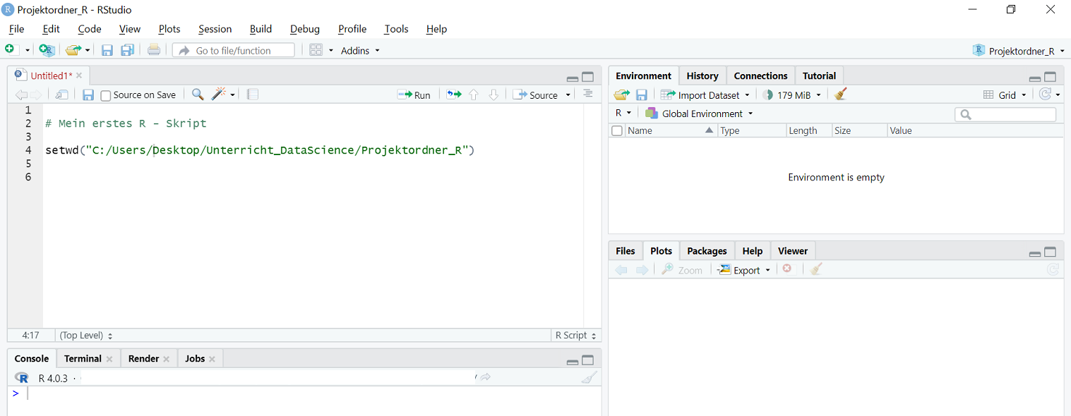
Task: Click the magic wand code tools icon
Action: tap(219, 94)
